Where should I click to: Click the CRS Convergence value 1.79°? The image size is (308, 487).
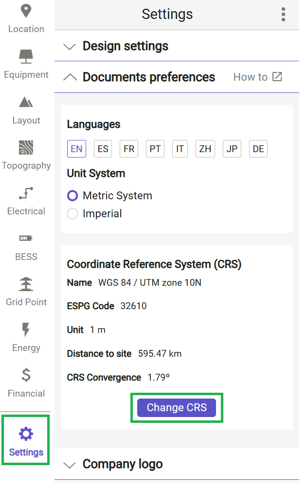159,377
